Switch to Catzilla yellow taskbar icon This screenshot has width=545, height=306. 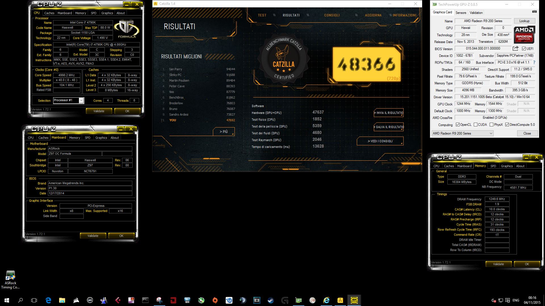coord(340,300)
